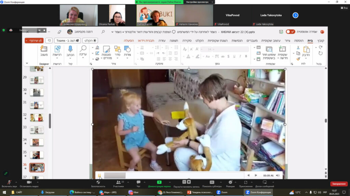Stop video using the camera icon

click(x=29, y=182)
